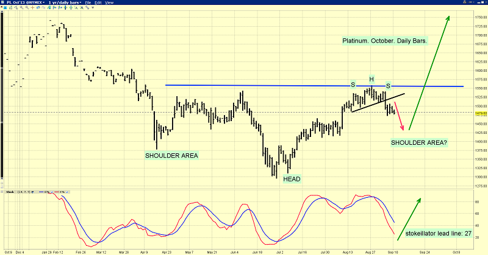Image resolution: width=488 pixels, height=255 pixels.
Task: Open the PL Oct'13 @NYMEX symbol dropdown
Action: point(26,2)
